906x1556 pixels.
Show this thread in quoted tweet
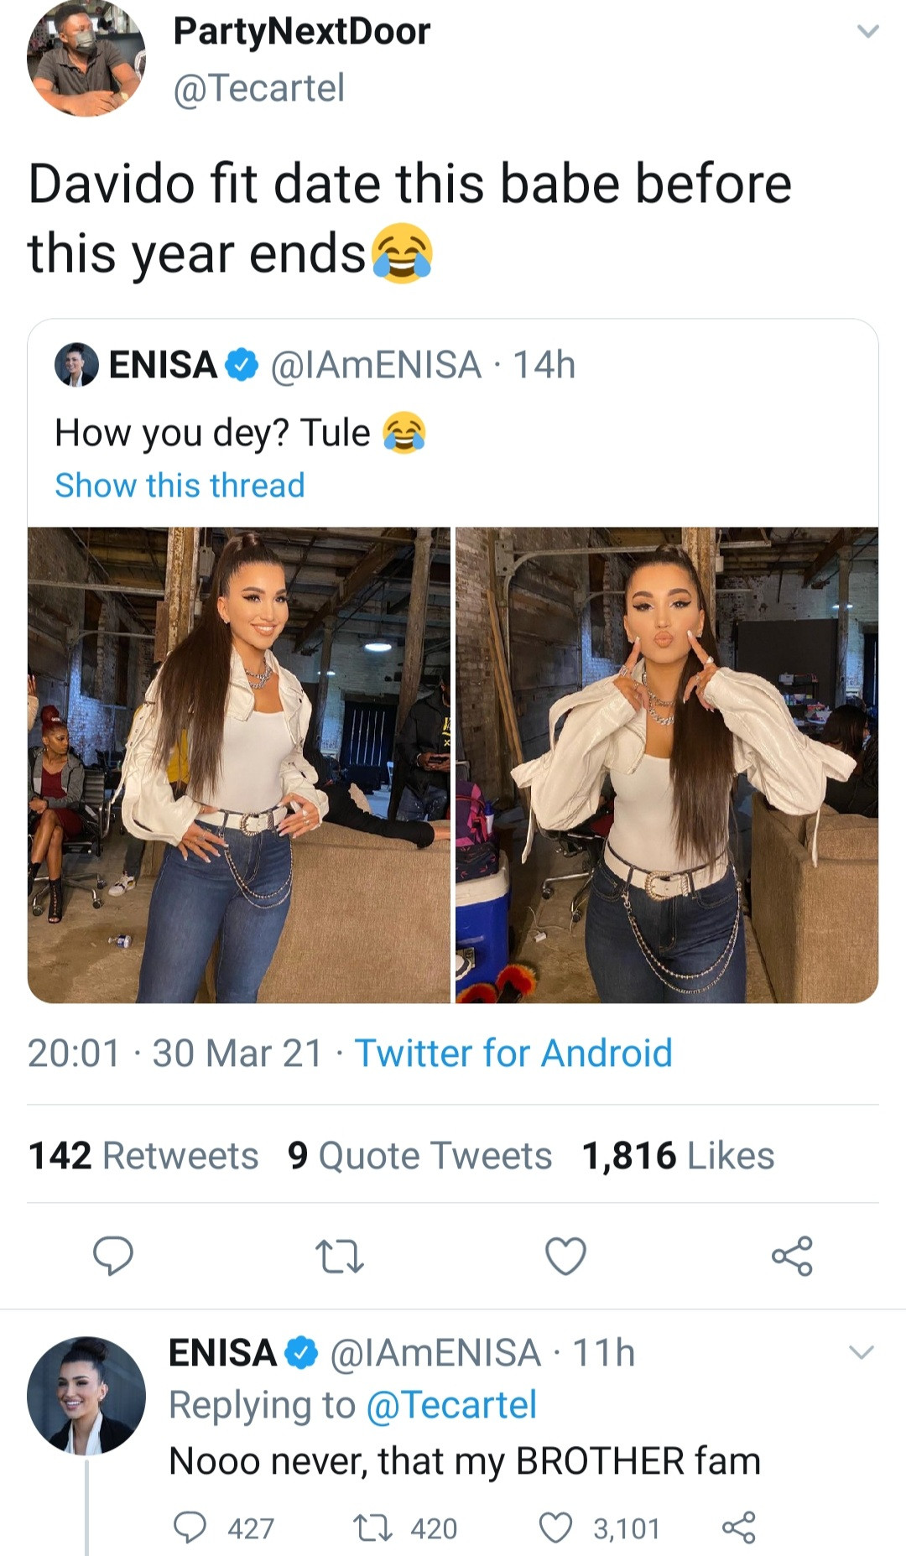[x=180, y=486]
